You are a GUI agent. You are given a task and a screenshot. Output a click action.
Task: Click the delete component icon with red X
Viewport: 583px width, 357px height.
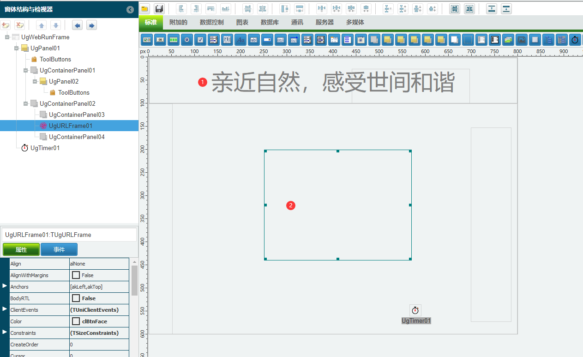tap(19, 25)
